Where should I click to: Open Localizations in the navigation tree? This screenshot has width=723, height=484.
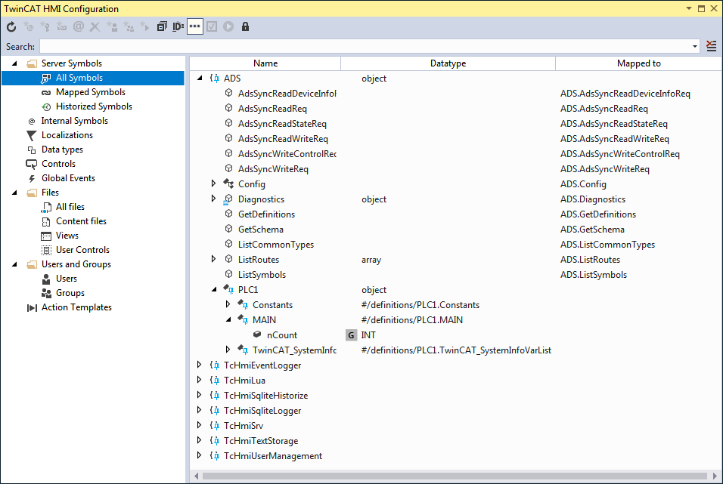click(67, 135)
